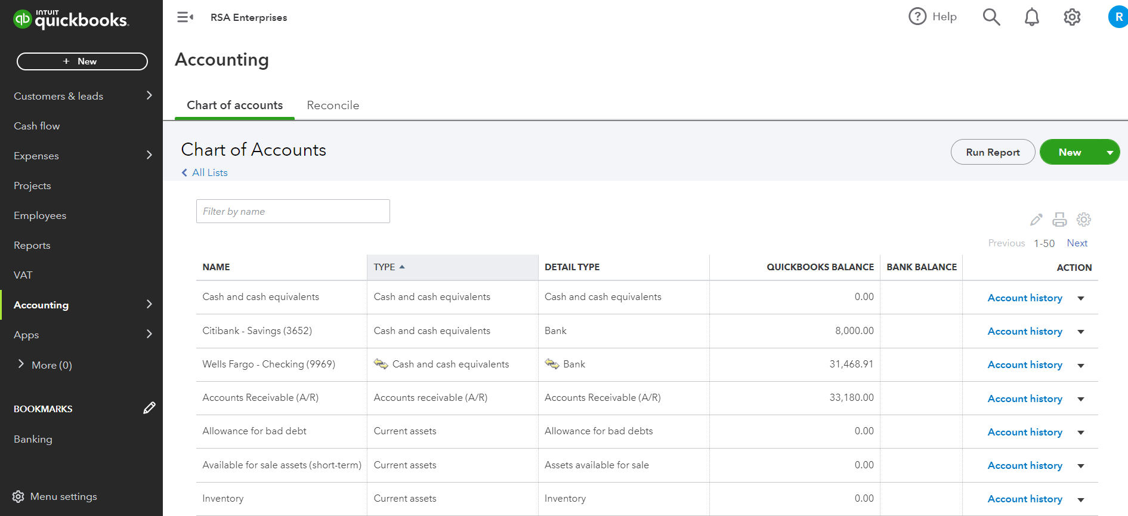Click the search magnifier icon
The height and width of the screenshot is (516, 1128).
pos(991,17)
